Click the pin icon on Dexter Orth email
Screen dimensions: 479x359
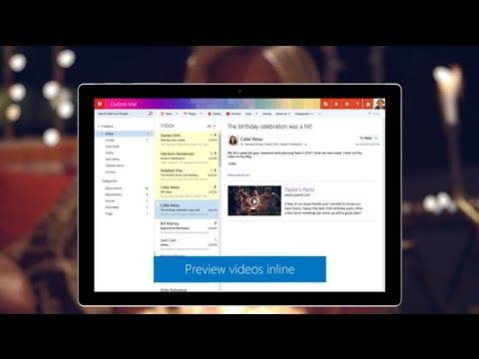pos(216,135)
